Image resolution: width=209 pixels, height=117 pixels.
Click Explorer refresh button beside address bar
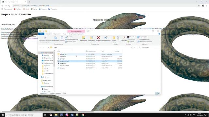click(134, 47)
